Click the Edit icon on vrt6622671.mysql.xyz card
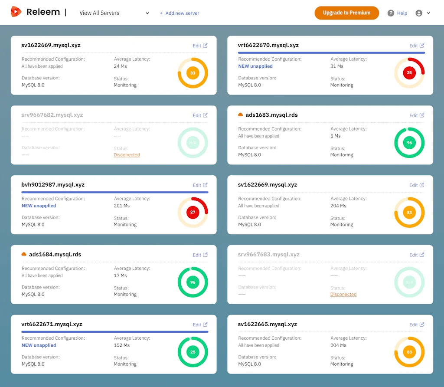The width and height of the screenshot is (444, 387). coord(205,325)
